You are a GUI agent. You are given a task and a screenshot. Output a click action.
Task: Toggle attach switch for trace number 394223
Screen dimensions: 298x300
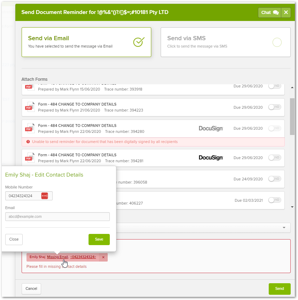275,107
